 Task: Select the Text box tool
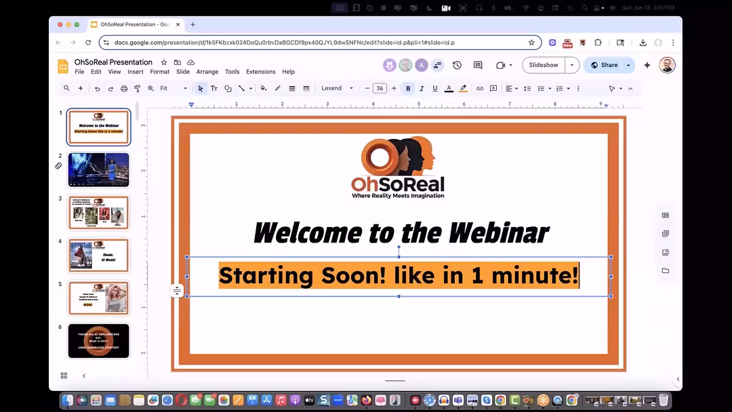point(213,88)
